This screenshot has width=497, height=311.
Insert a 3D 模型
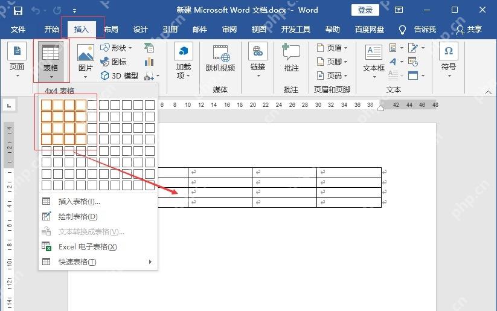coord(119,75)
